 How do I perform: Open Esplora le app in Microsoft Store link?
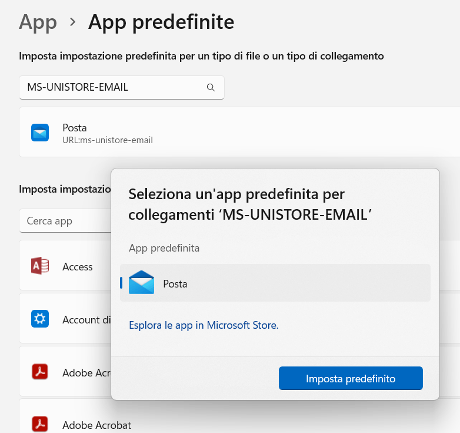(x=204, y=325)
